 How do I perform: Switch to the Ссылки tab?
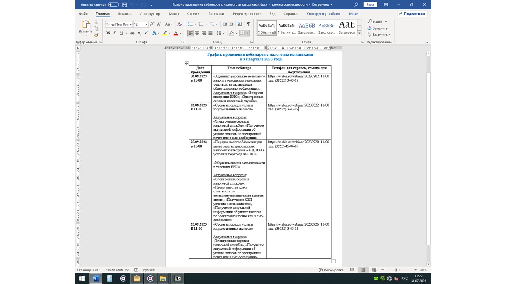(x=193, y=14)
